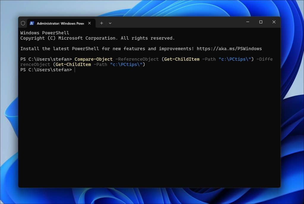
Task: Click the -Path parameter on the second line
Action: tap(100, 64)
